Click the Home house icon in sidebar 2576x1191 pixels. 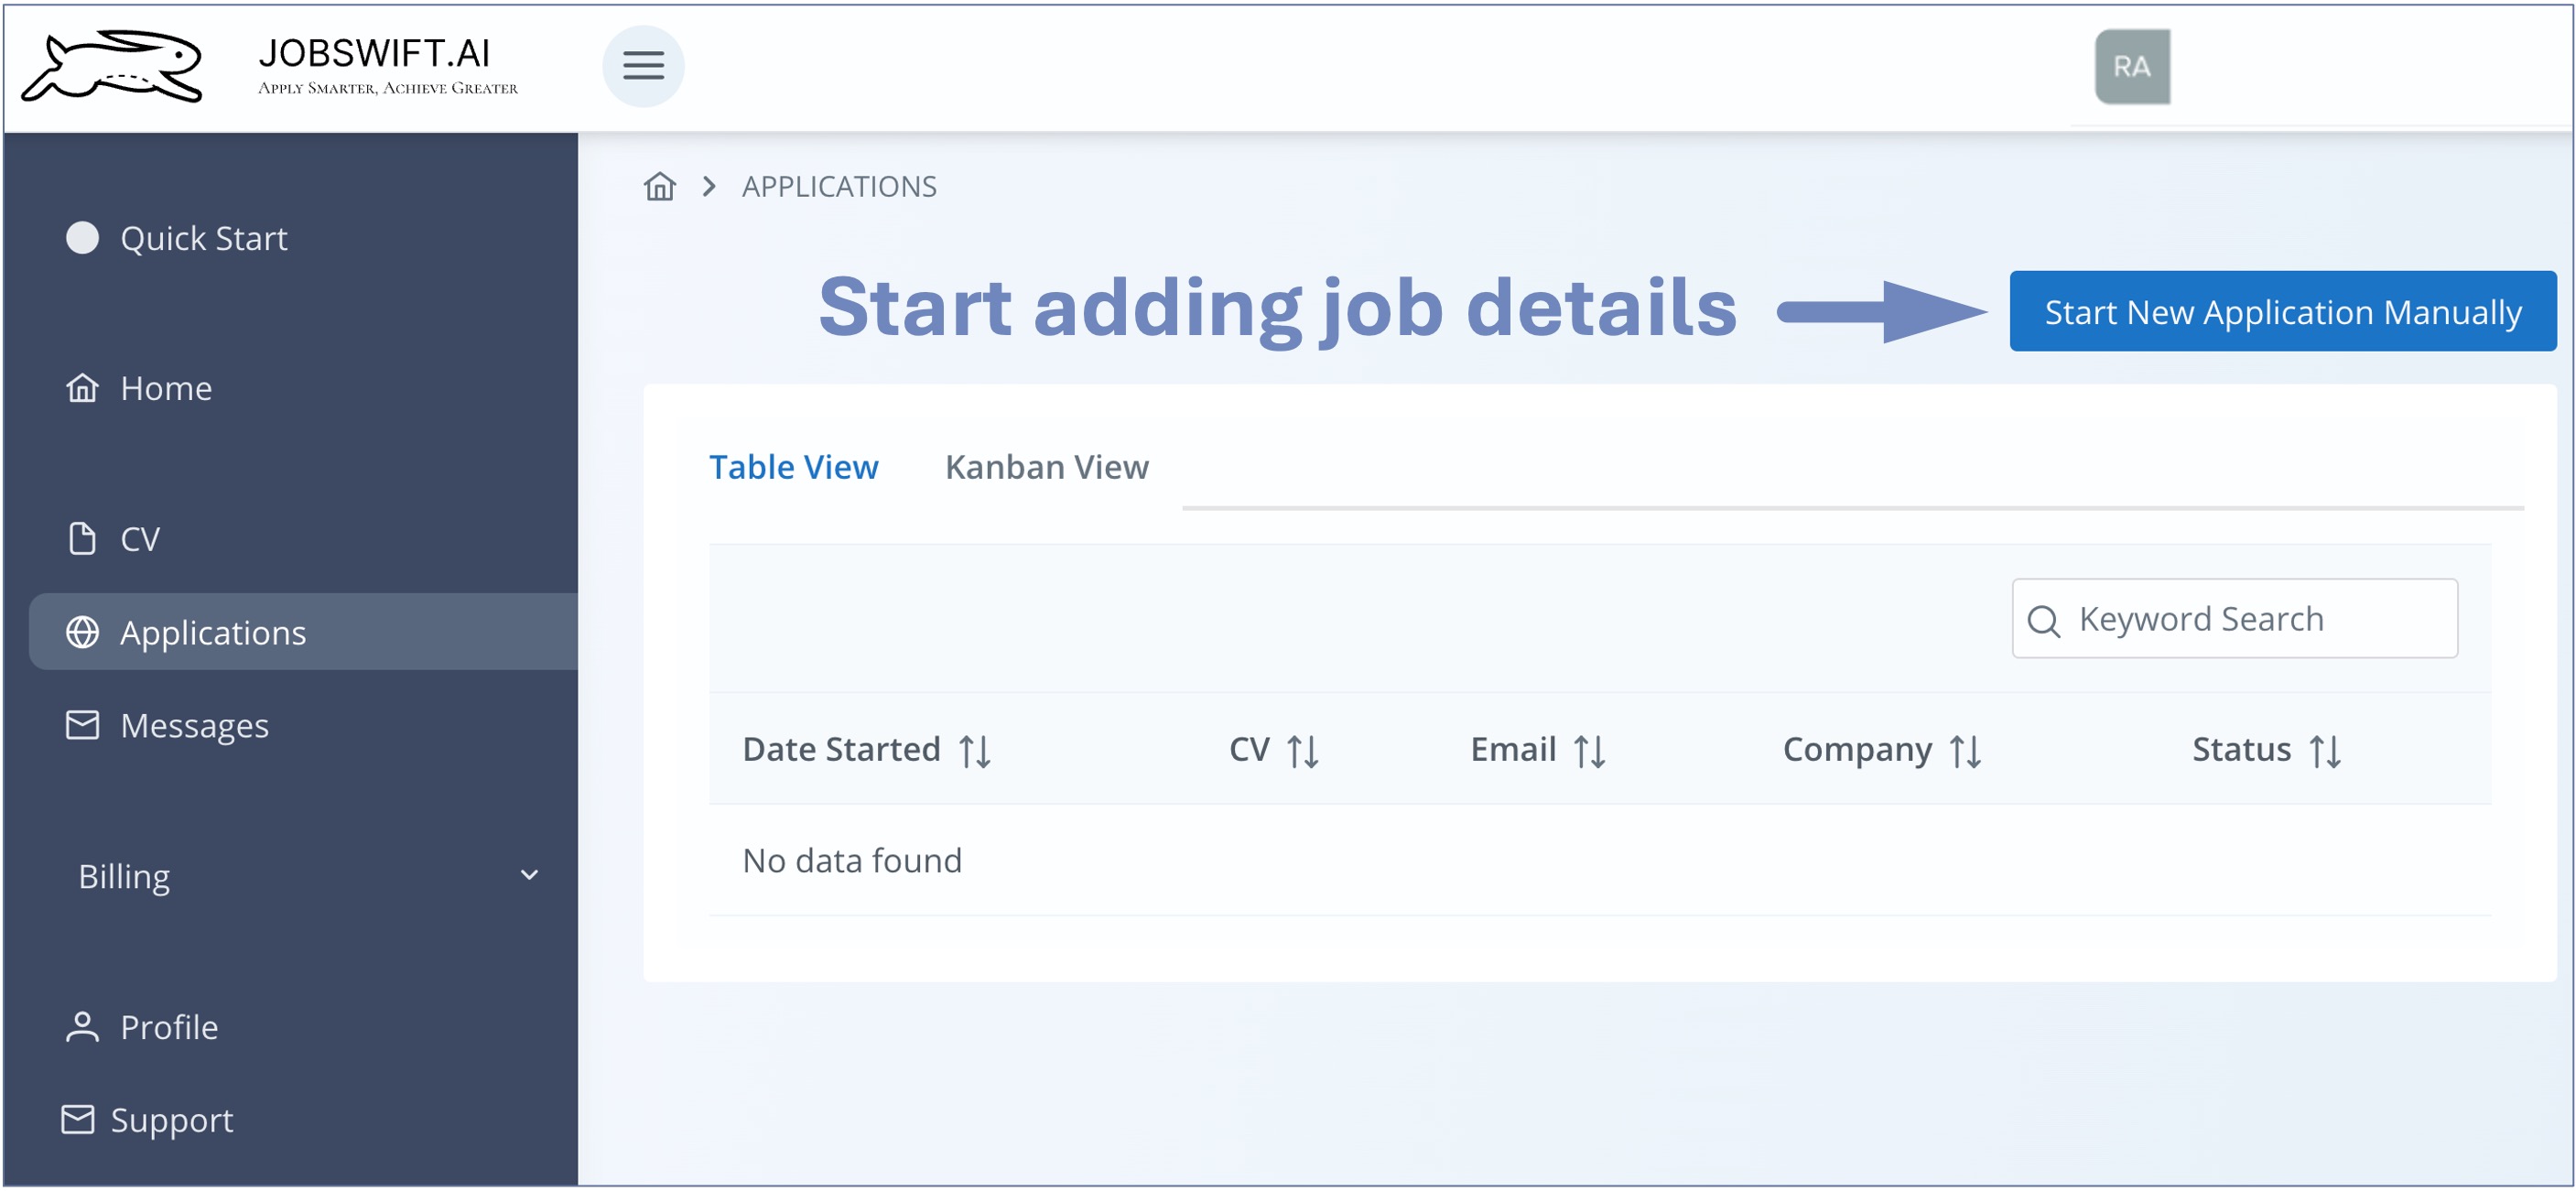[x=82, y=388]
